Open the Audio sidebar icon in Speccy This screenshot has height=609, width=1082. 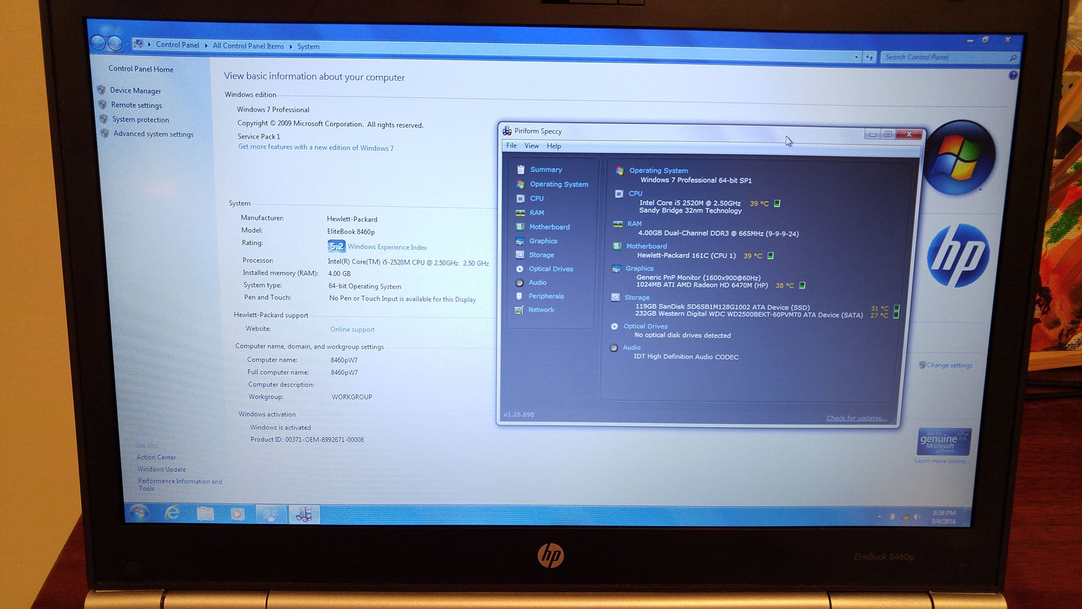[x=519, y=283]
